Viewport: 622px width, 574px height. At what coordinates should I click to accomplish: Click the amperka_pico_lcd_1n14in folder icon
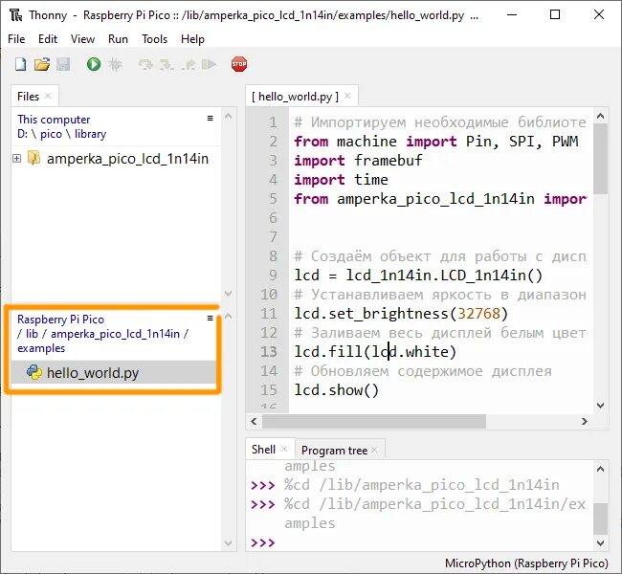(34, 158)
